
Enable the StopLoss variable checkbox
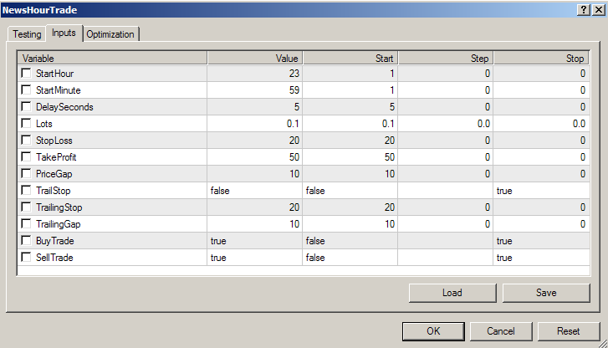26,140
